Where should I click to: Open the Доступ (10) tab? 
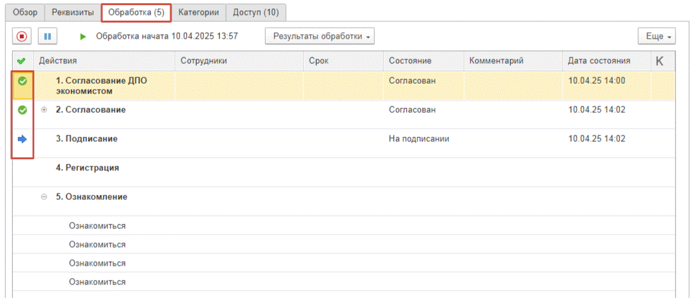click(x=256, y=12)
